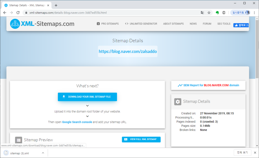Bookmark this page with star
The height and width of the screenshot is (158, 259).
[x=209, y=12]
